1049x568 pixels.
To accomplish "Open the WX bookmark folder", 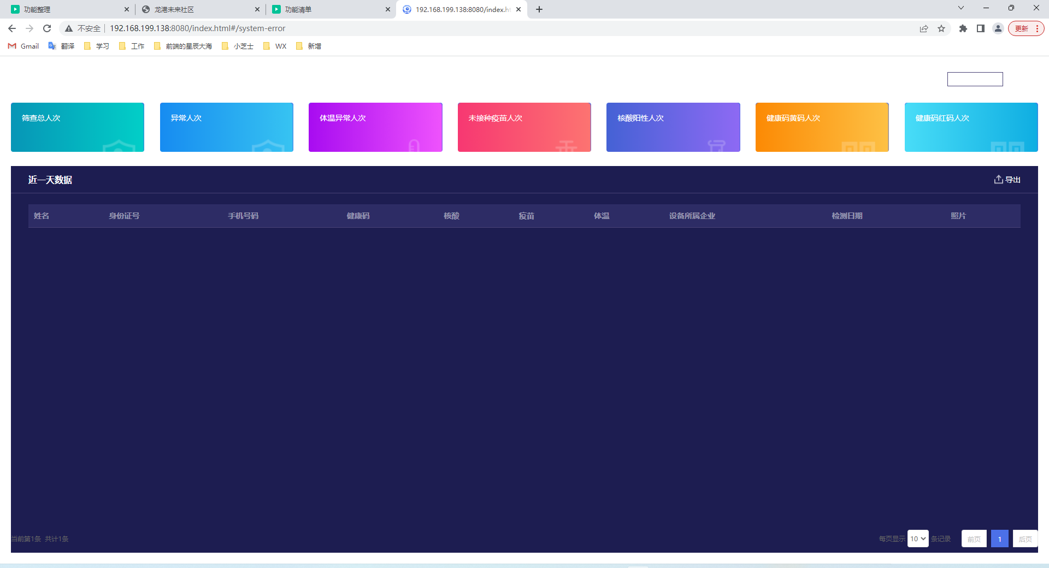I will (275, 46).
